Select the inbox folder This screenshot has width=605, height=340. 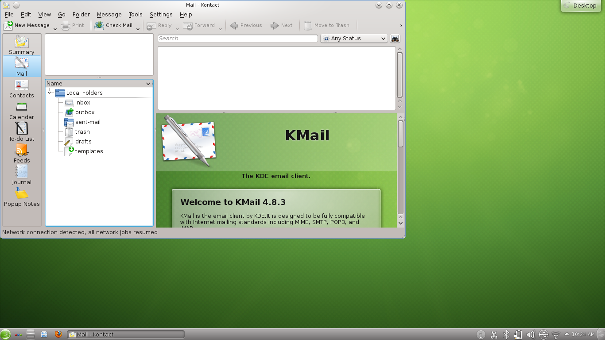(x=82, y=103)
